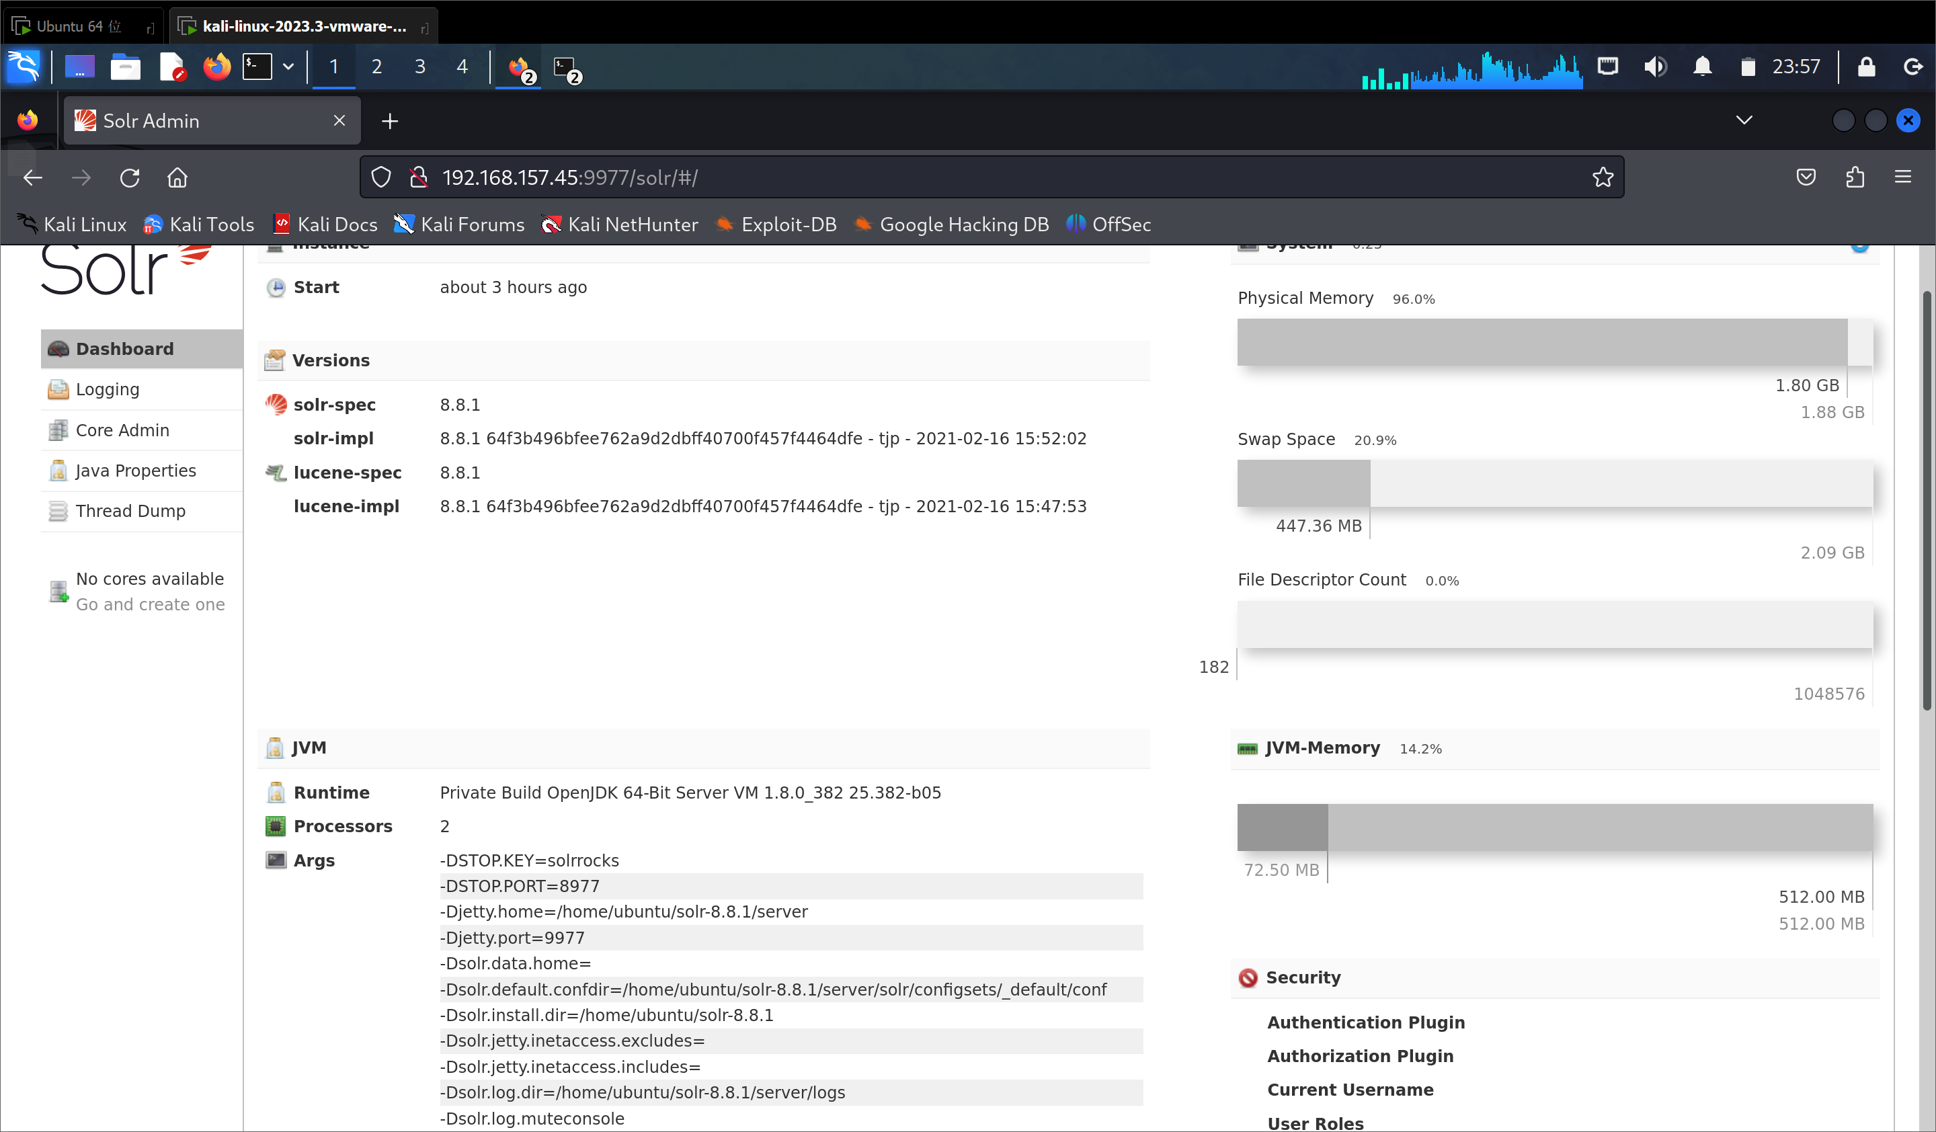
Task: Click the screen lock icon in panel
Action: (1866, 67)
